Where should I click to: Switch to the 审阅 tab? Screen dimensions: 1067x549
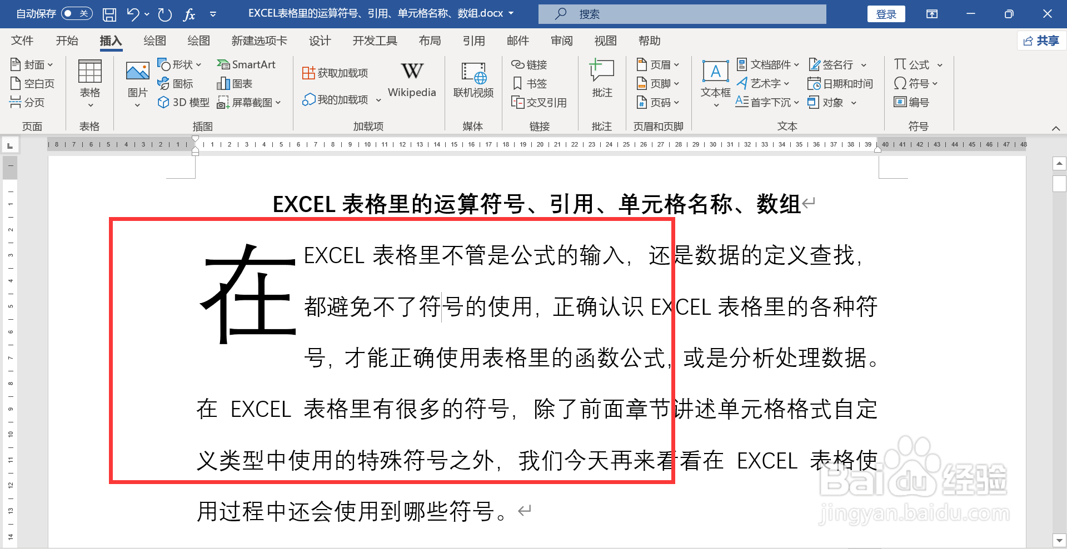pyautogui.click(x=561, y=41)
